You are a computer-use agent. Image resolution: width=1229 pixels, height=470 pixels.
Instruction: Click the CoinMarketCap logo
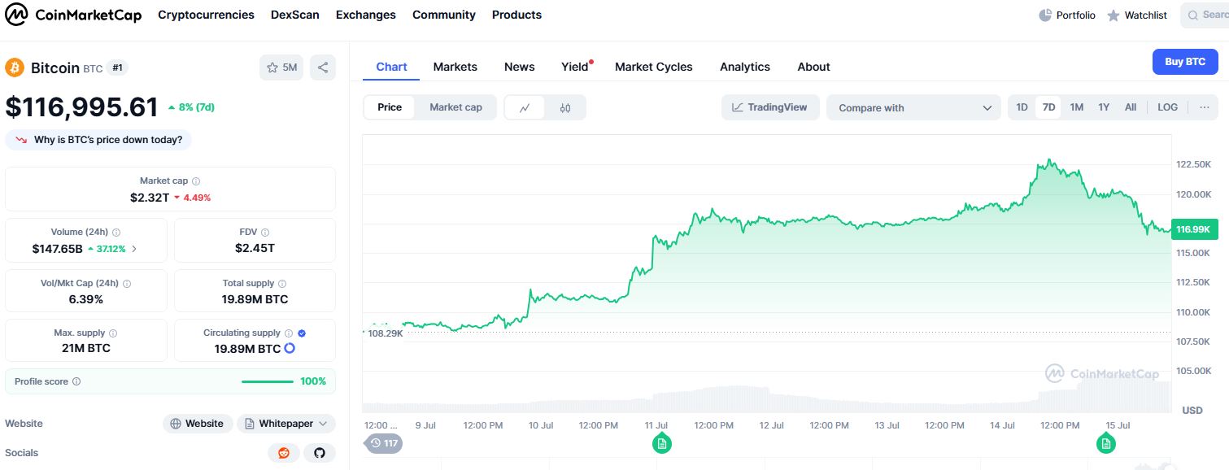click(73, 15)
